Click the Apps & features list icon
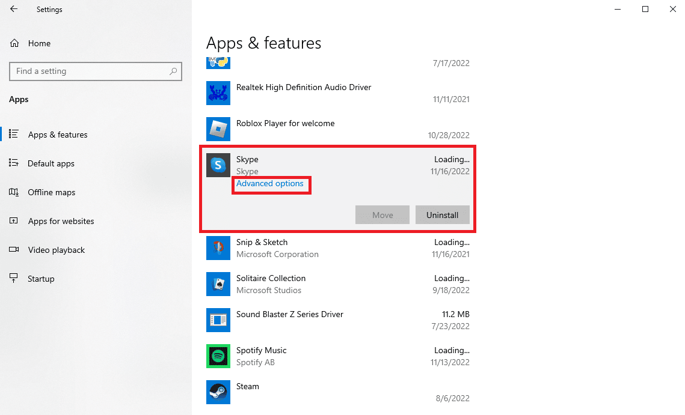 pos(14,134)
